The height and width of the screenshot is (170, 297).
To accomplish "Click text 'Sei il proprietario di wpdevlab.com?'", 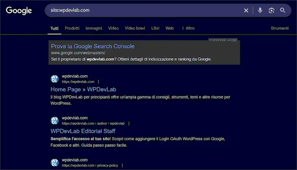I will tap(84, 59).
